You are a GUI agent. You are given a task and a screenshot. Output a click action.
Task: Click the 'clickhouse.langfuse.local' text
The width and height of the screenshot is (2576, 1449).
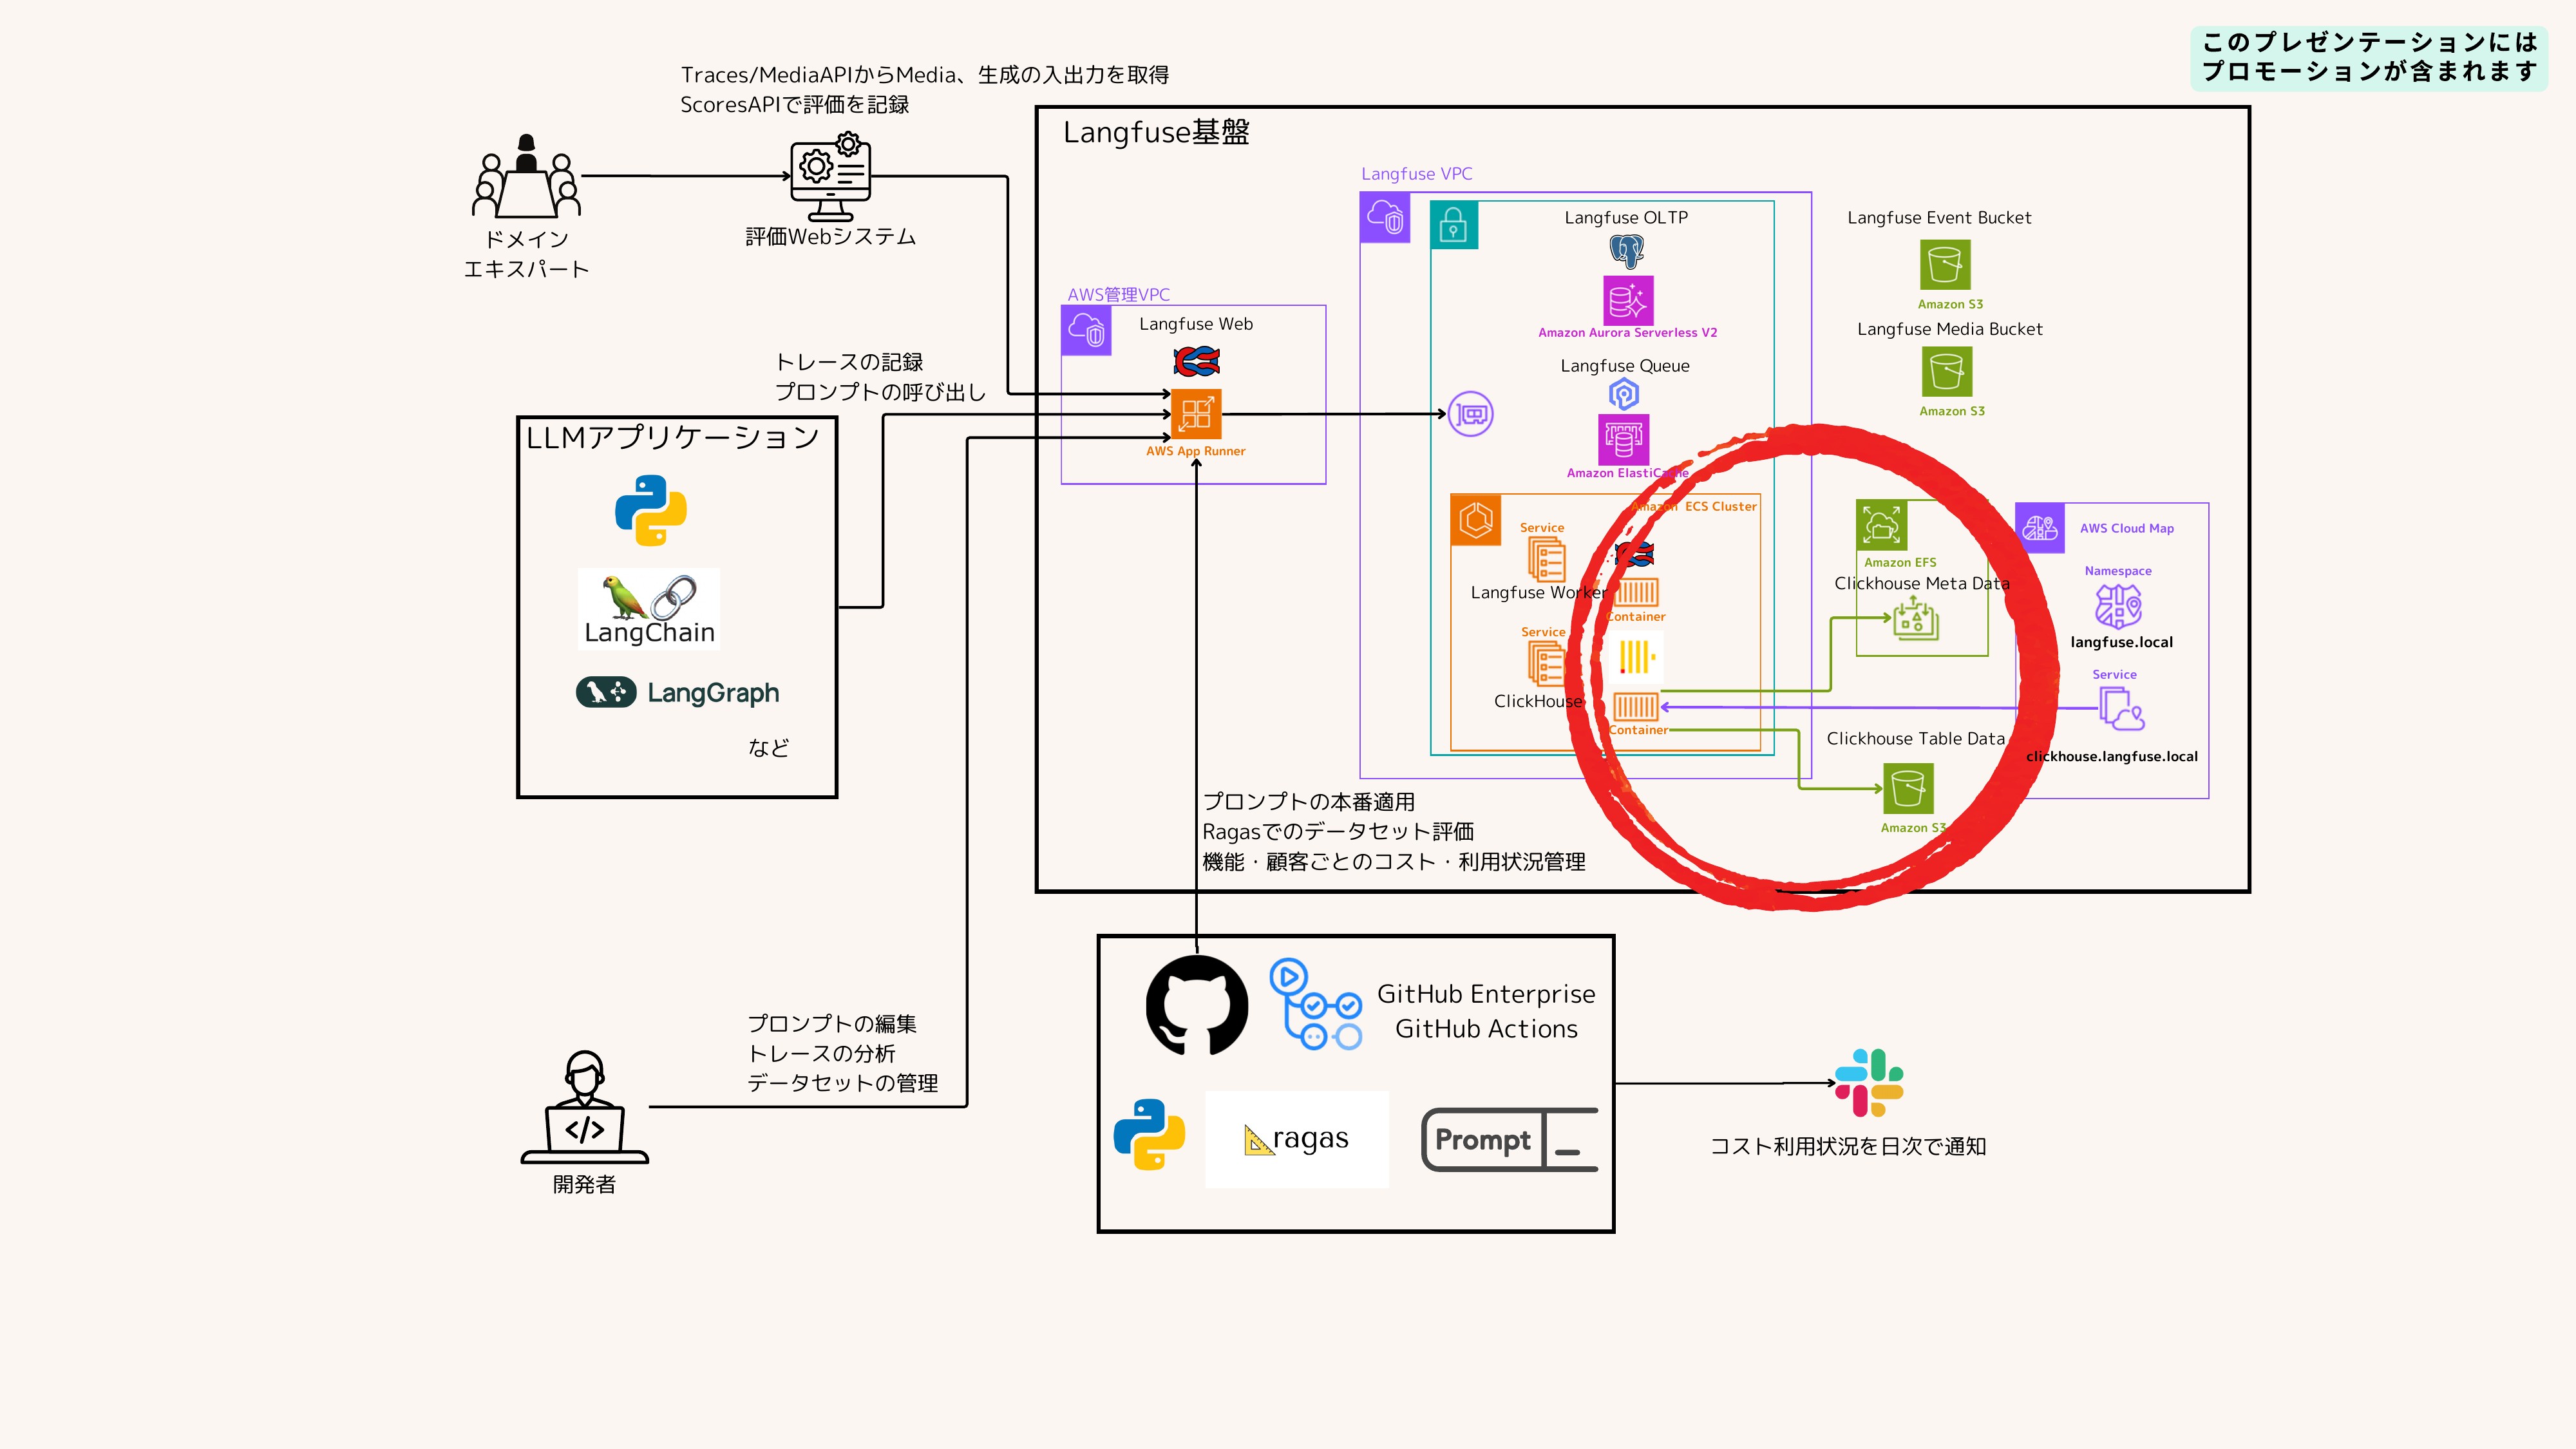pyautogui.click(x=2112, y=756)
